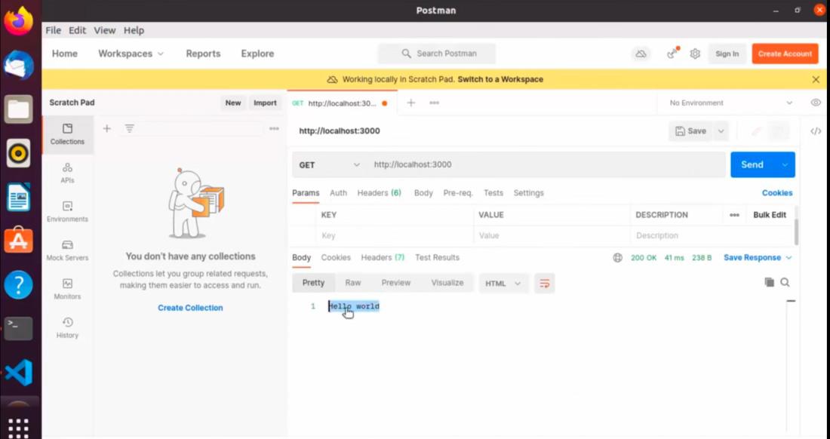The height and width of the screenshot is (439, 830).
Task: Click the network globe icon near status
Action: [x=617, y=257]
